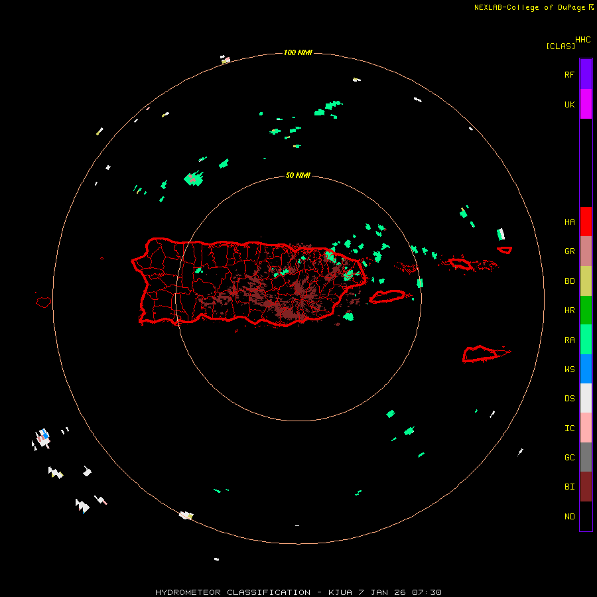Click the 100 NMI range ring label
Viewport: 597px width, 597px height.
coord(298,52)
